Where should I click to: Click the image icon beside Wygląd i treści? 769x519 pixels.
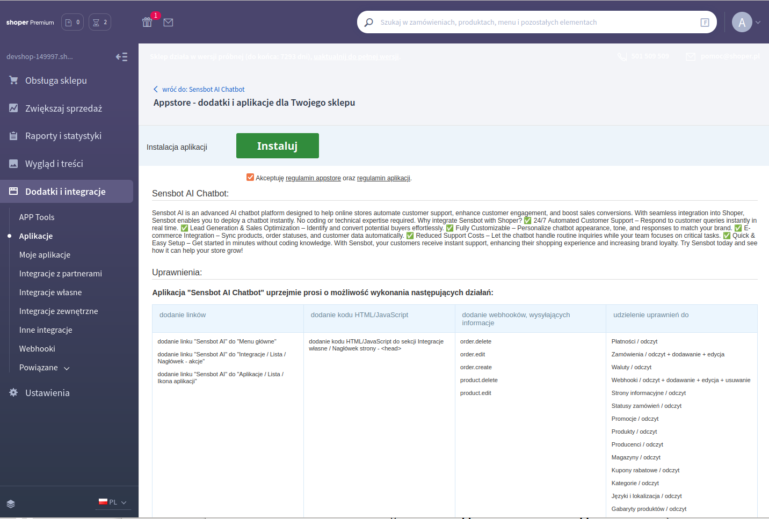coord(13,164)
